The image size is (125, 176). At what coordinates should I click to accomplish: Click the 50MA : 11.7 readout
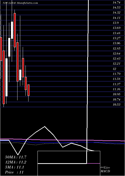click(x=16, y=157)
